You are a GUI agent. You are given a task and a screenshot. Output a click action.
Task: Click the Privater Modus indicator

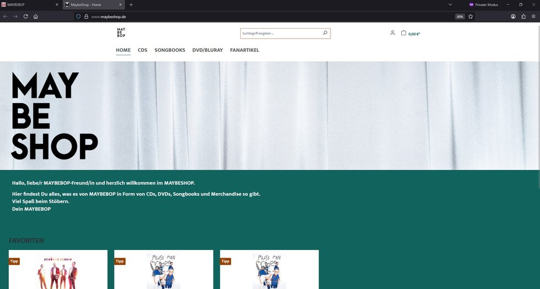pyautogui.click(x=484, y=5)
